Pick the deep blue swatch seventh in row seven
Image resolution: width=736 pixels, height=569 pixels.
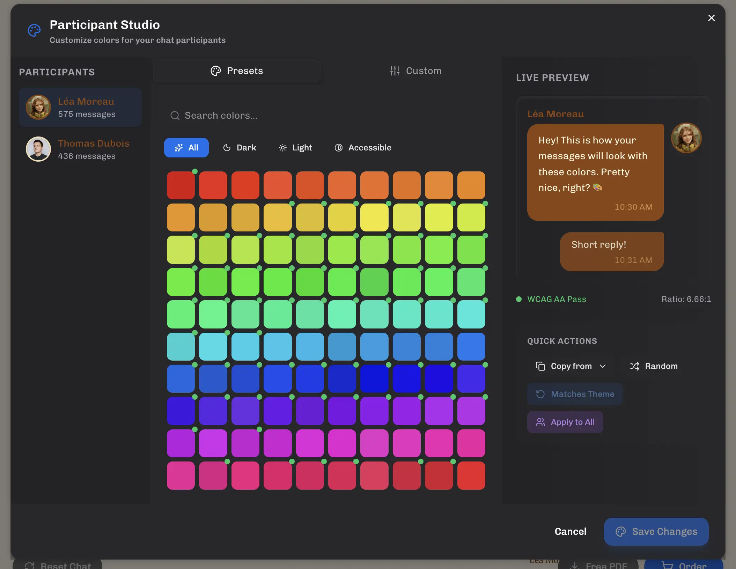click(374, 379)
